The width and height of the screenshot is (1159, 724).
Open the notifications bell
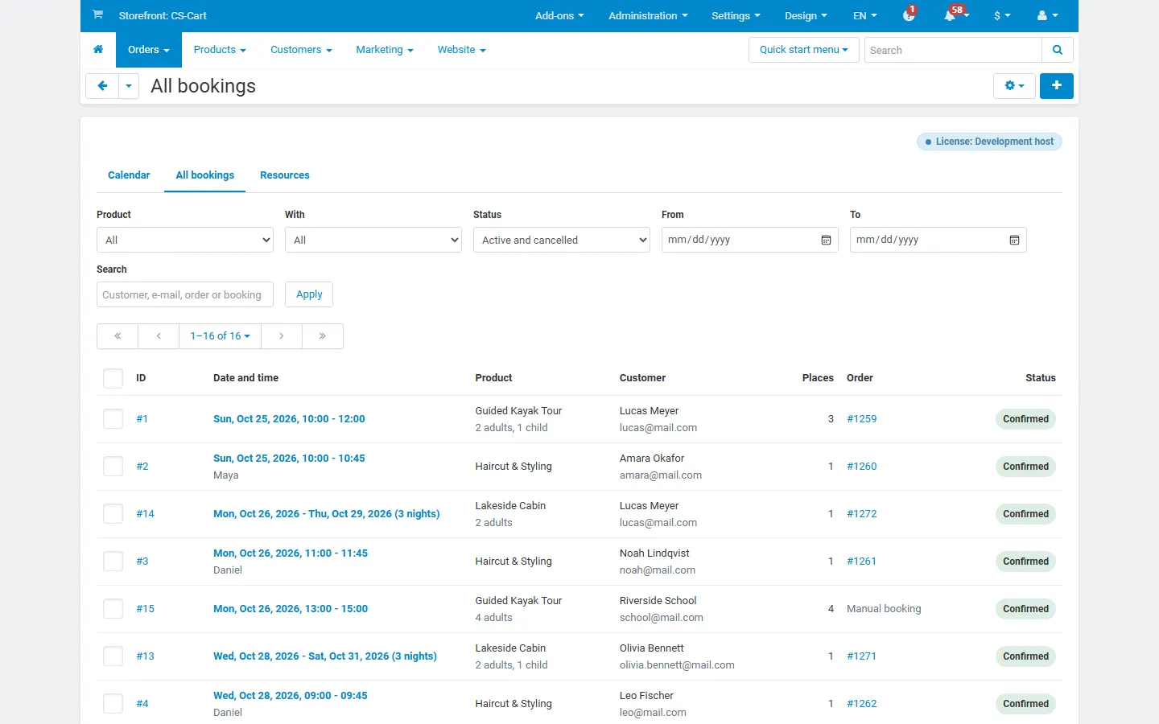[952, 15]
